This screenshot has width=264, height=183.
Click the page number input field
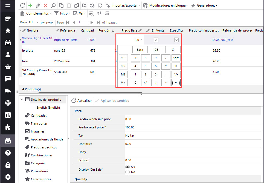point(83,22)
